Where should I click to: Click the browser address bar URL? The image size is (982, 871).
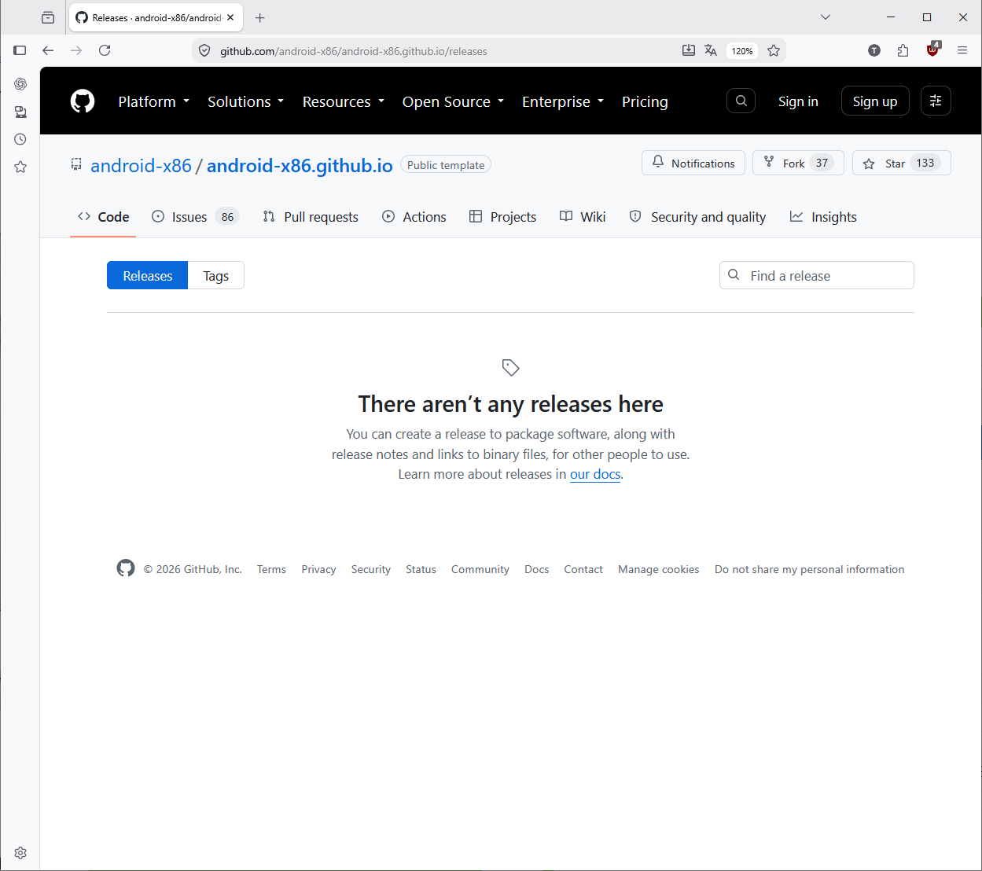[x=354, y=51]
